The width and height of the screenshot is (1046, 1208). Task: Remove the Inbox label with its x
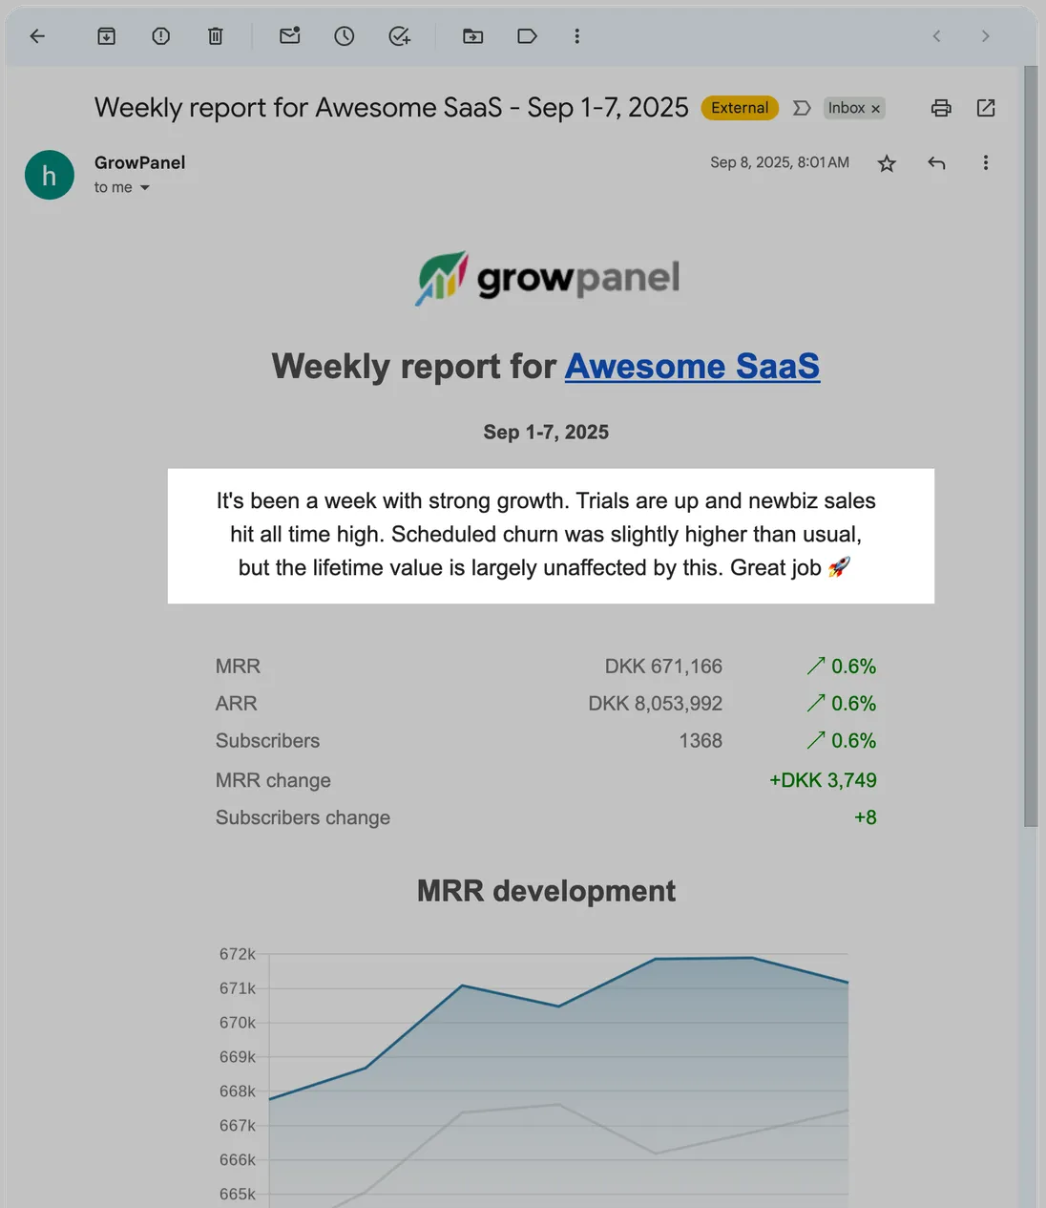point(875,109)
